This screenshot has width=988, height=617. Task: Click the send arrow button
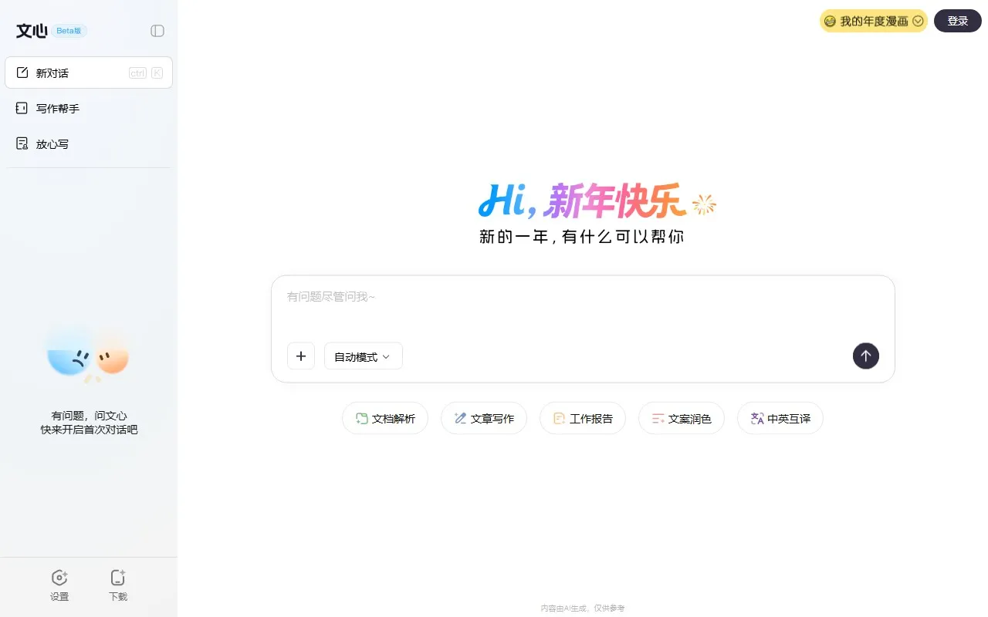[865, 356]
